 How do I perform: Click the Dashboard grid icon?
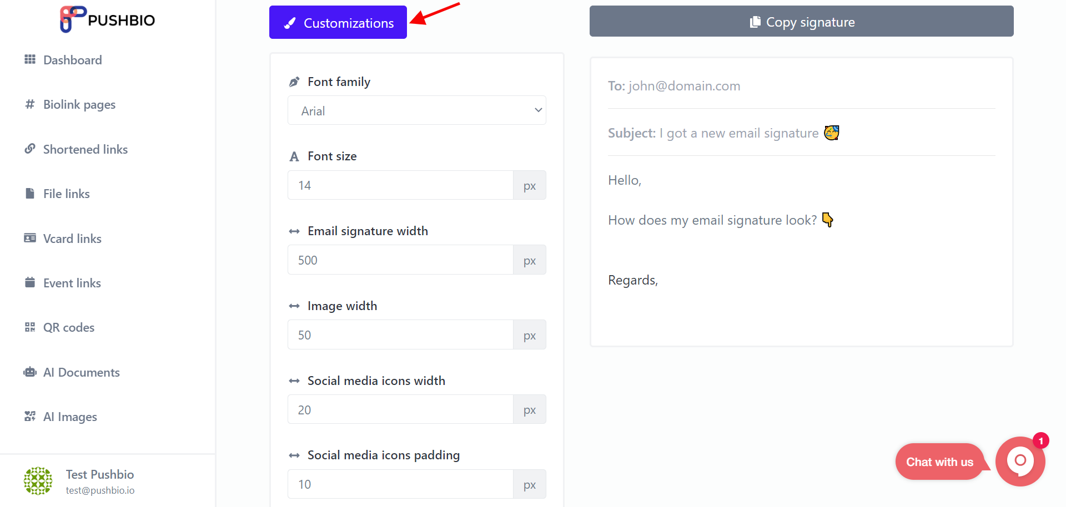point(30,59)
